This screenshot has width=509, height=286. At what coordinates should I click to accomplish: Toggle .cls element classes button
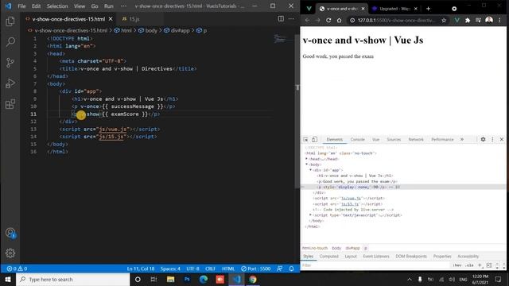click(x=469, y=265)
